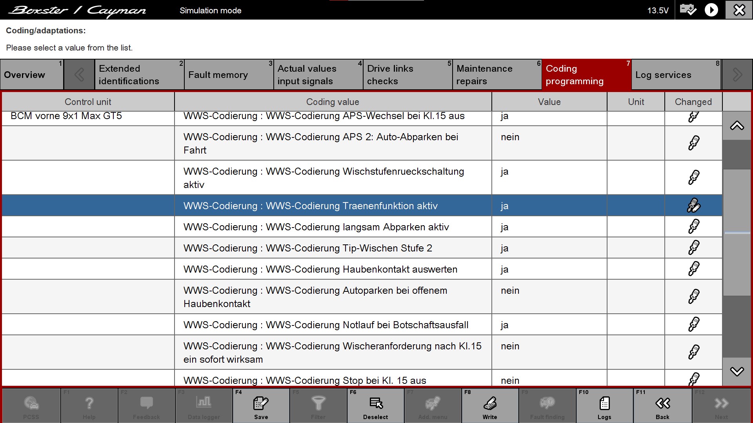Click wrench icon in Haubenkontakt auswerten row
Image resolution: width=753 pixels, height=423 pixels.
pyautogui.click(x=693, y=269)
